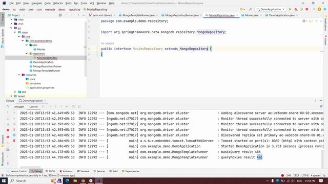The height and width of the screenshot is (184, 328).
Task: Collapse the main folder
Action: point(15,32)
